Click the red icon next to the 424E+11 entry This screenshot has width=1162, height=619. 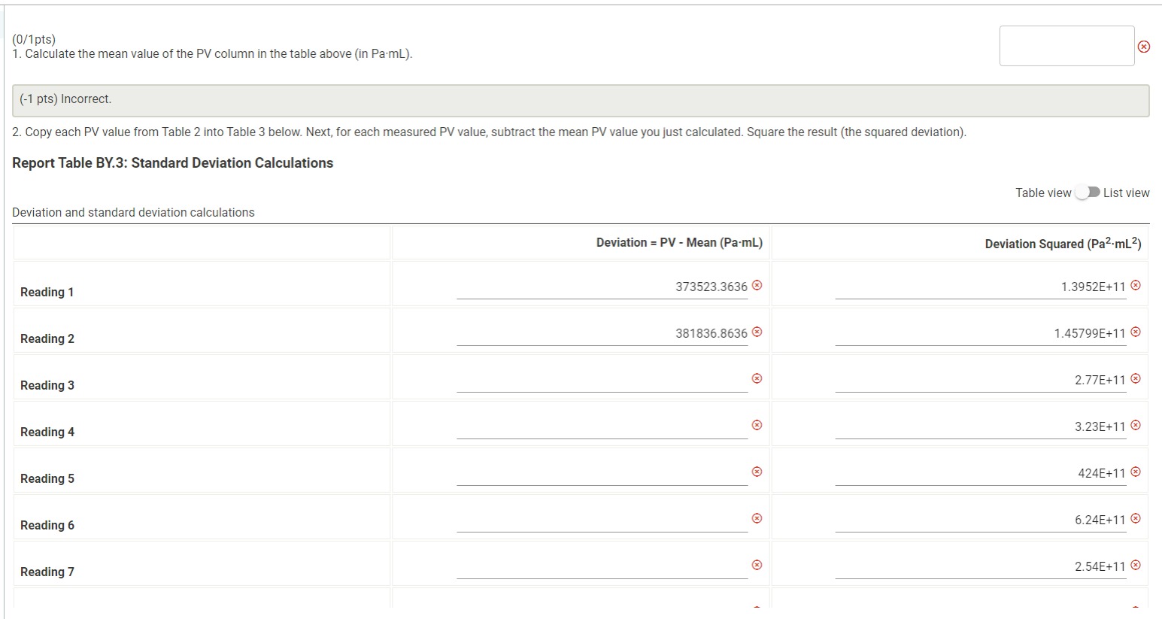(x=1136, y=472)
